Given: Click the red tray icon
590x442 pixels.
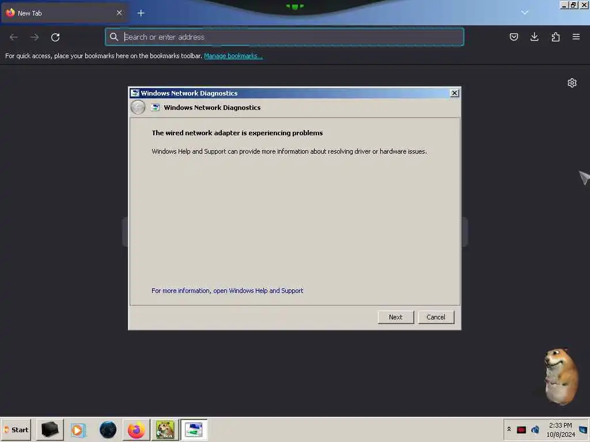Looking at the screenshot, I should pos(521,429).
